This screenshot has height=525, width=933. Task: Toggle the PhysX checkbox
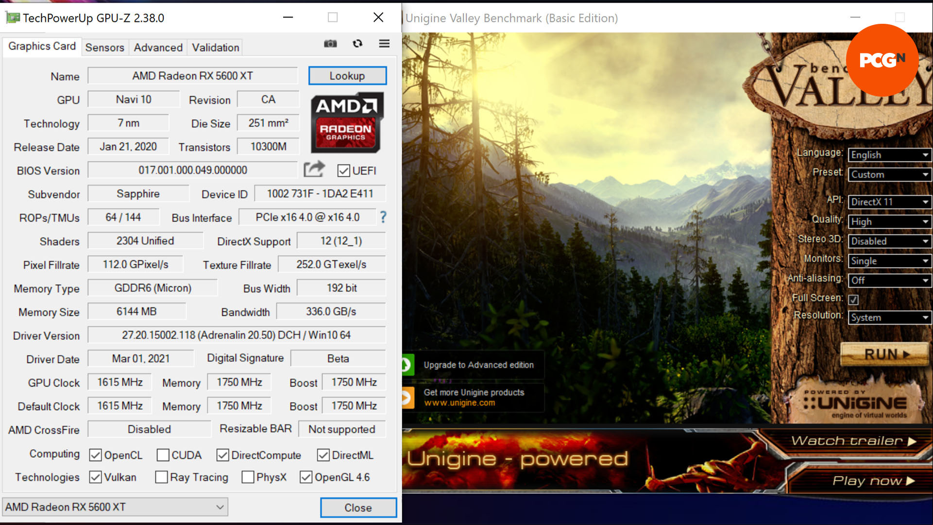[248, 477]
